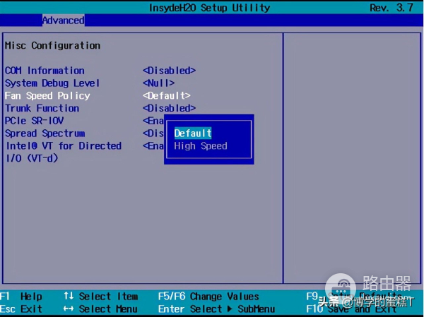Toggle the Trunk Function Disabled value

tap(169, 108)
